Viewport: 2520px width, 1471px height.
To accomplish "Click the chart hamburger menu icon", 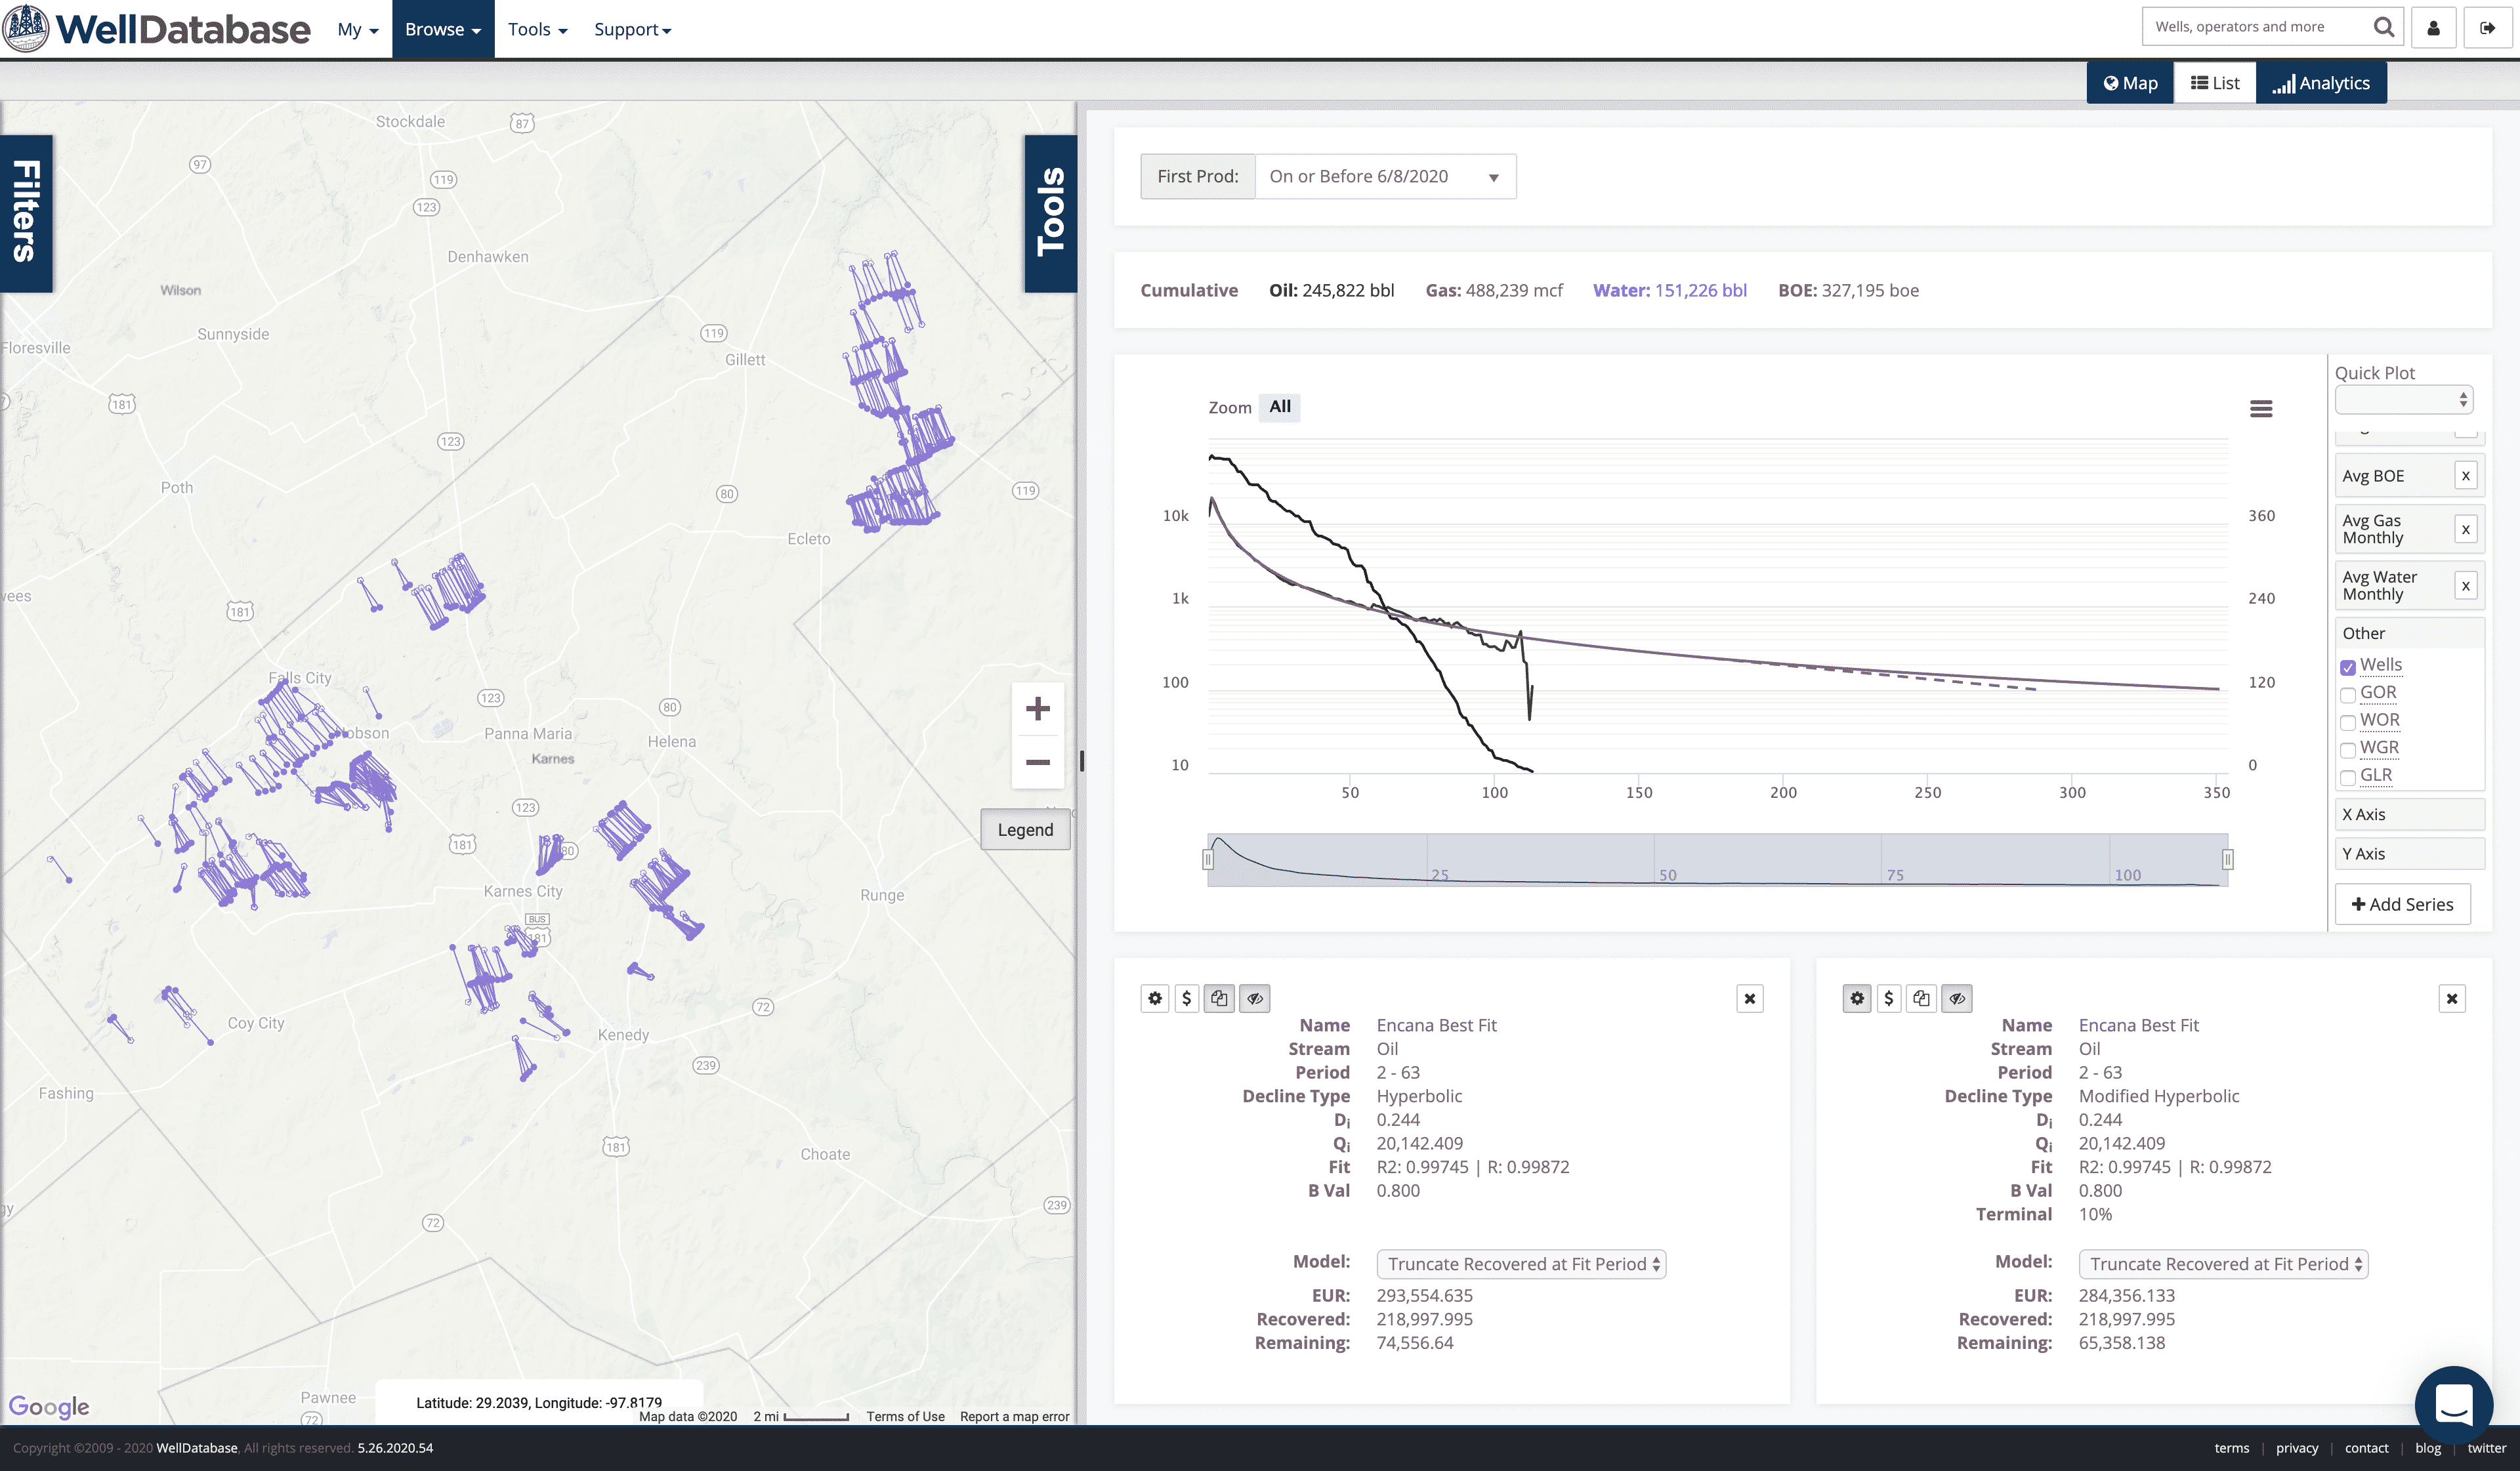I will (x=2260, y=408).
